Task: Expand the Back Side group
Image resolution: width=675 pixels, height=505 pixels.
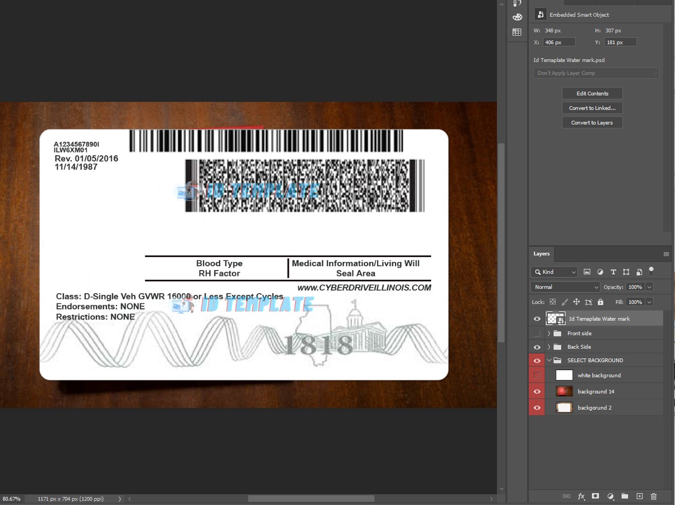Action: (x=549, y=347)
